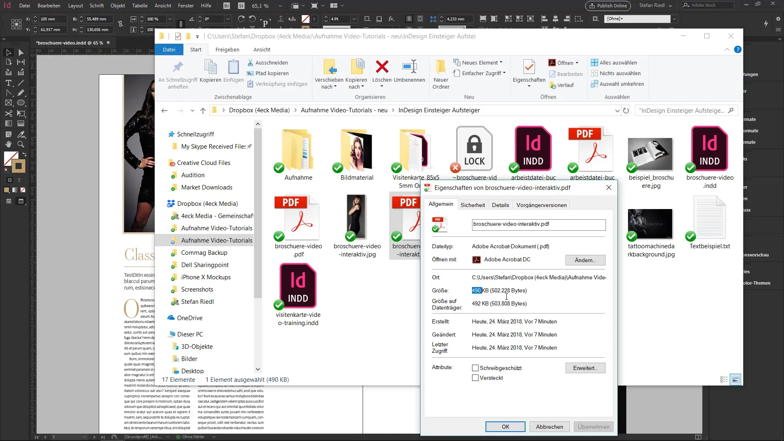Image resolution: width=784 pixels, height=441 pixels.
Task: Toggle constrain proportions for scaling chain icon
Action: (x=180, y=24)
